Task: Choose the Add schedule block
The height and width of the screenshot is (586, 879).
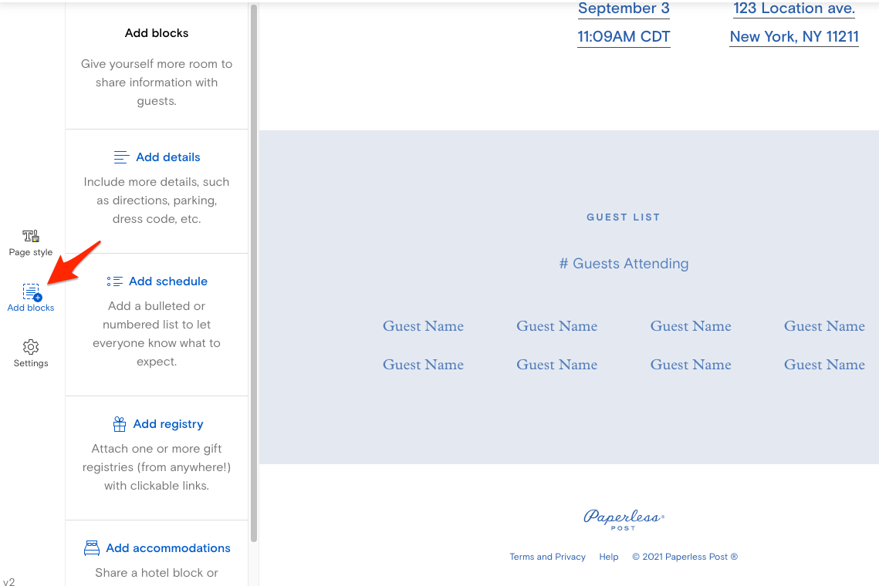Action: point(168,281)
